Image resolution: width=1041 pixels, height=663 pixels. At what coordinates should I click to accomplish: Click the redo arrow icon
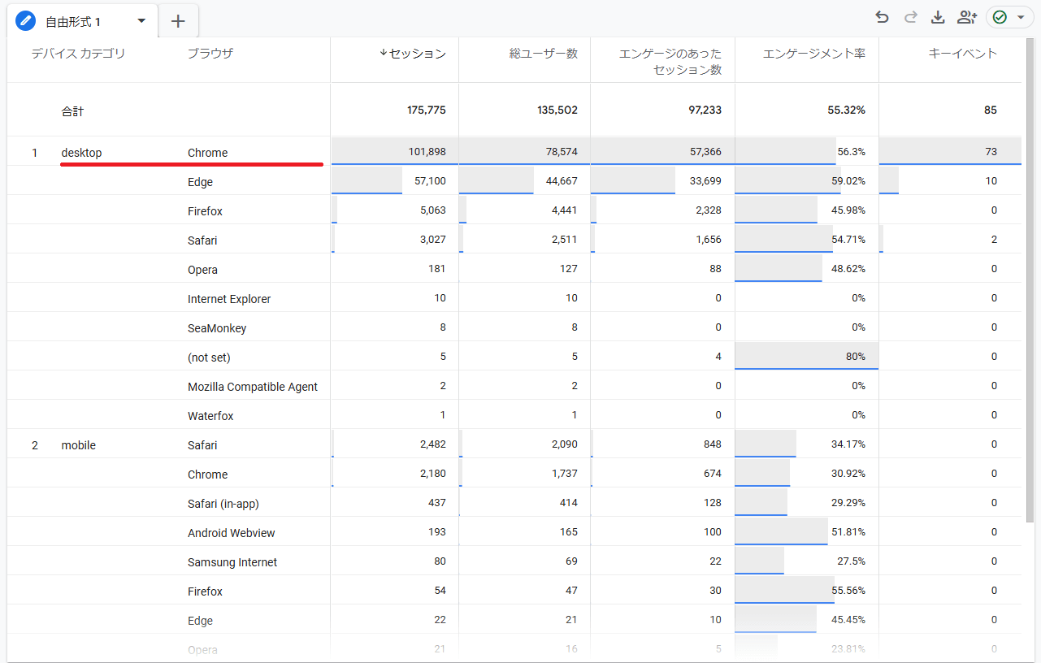(x=910, y=17)
